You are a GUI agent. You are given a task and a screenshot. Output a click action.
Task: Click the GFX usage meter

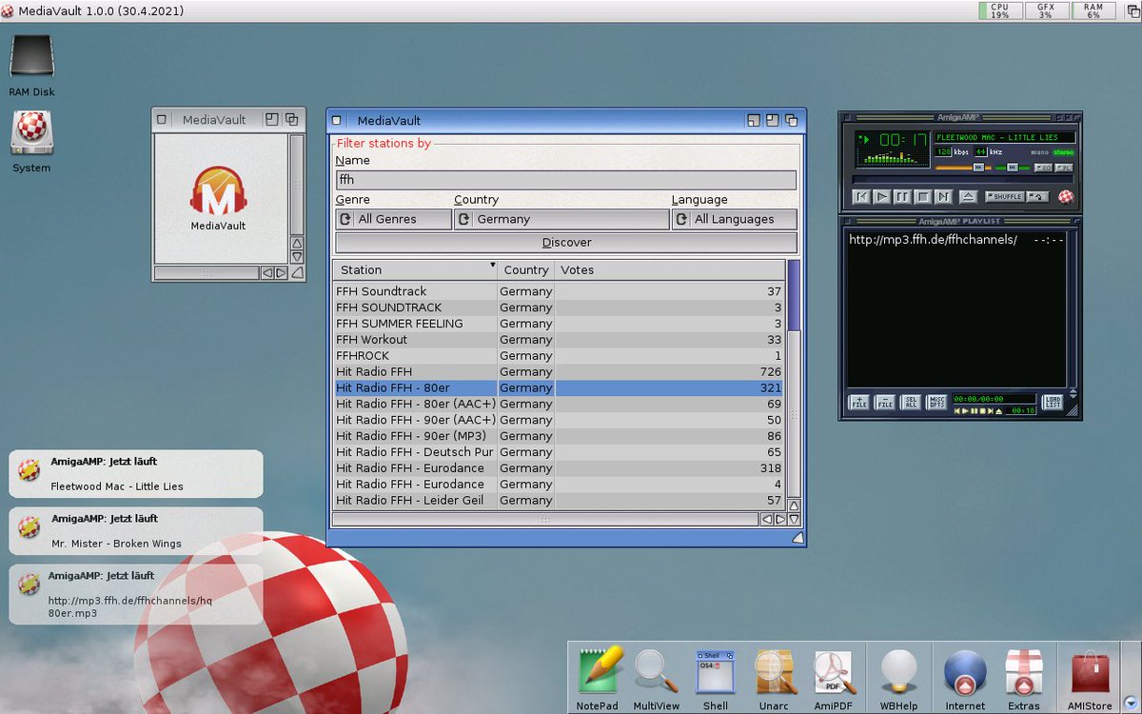click(x=1046, y=10)
